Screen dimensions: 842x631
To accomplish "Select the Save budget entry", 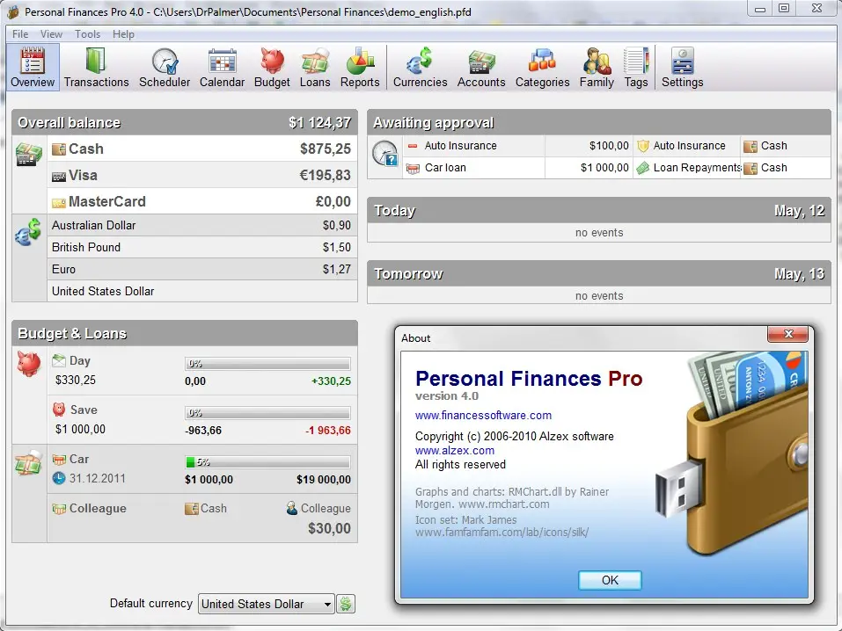I will point(201,420).
